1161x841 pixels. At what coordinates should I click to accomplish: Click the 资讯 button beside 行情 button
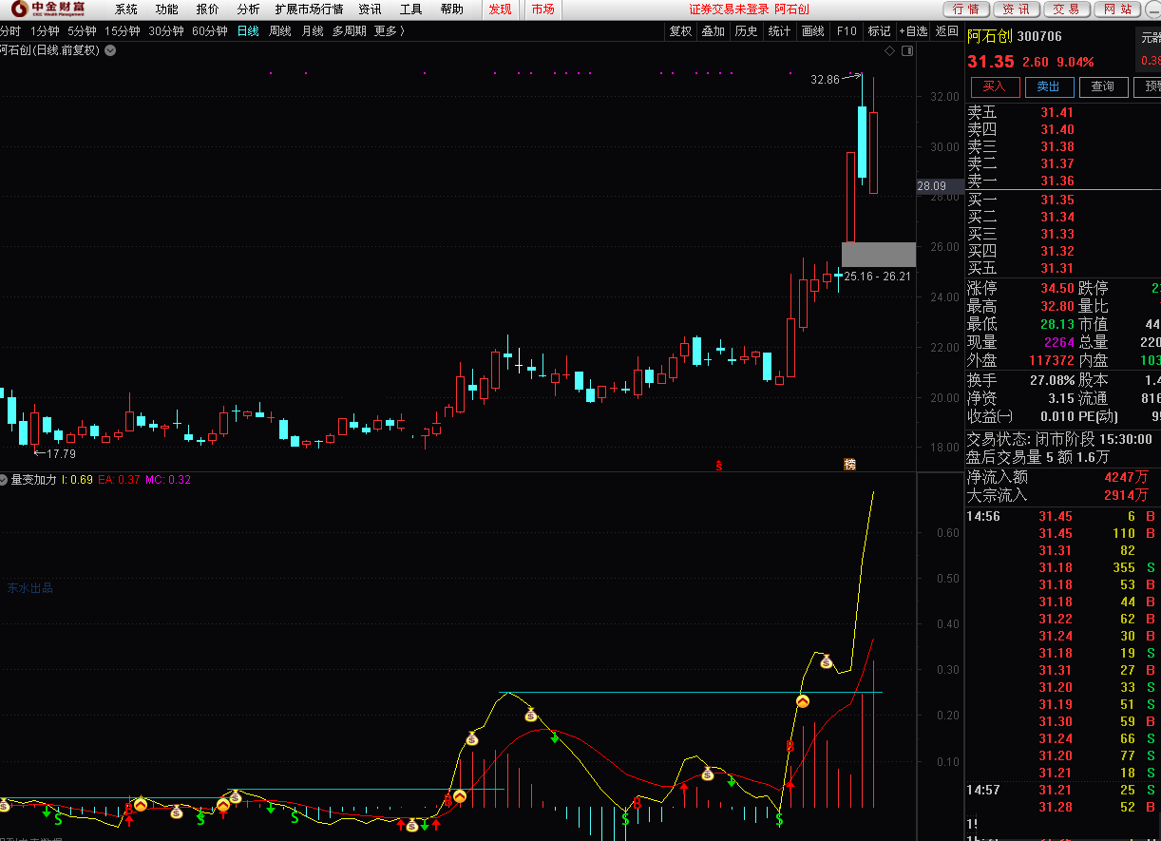coord(1016,10)
